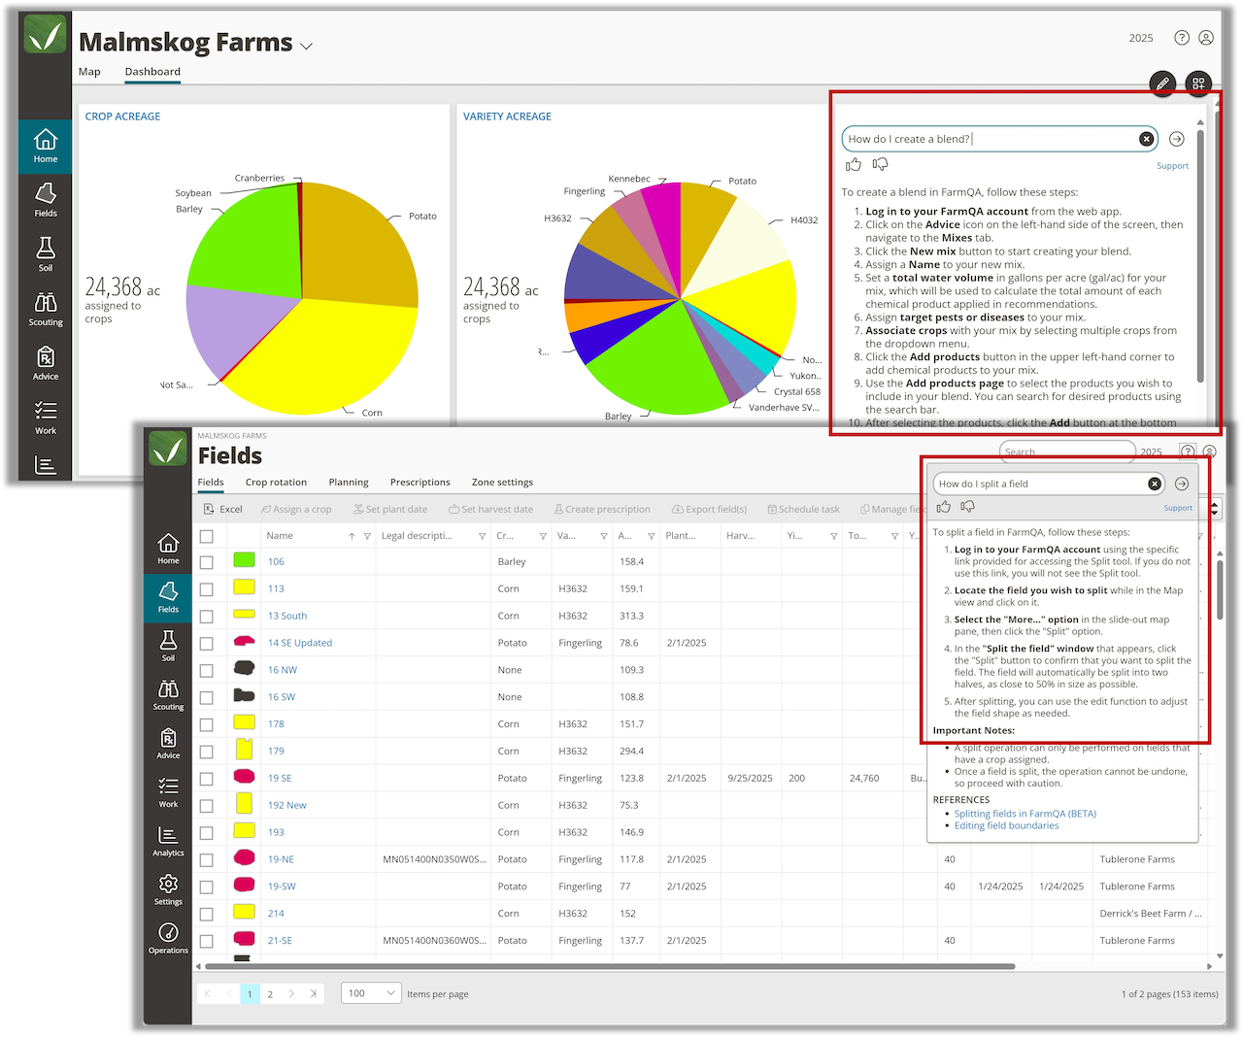The width and height of the screenshot is (1243, 1037).
Task: Open Work in the Fields window sidebar
Action: click(168, 792)
